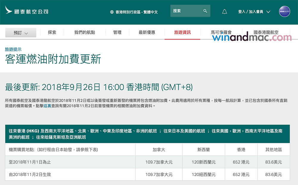Viewport: 298px width, 185px height.
Task: Open the 香港特別行政區 - 繁體中文 language selector
Action: (136, 12)
